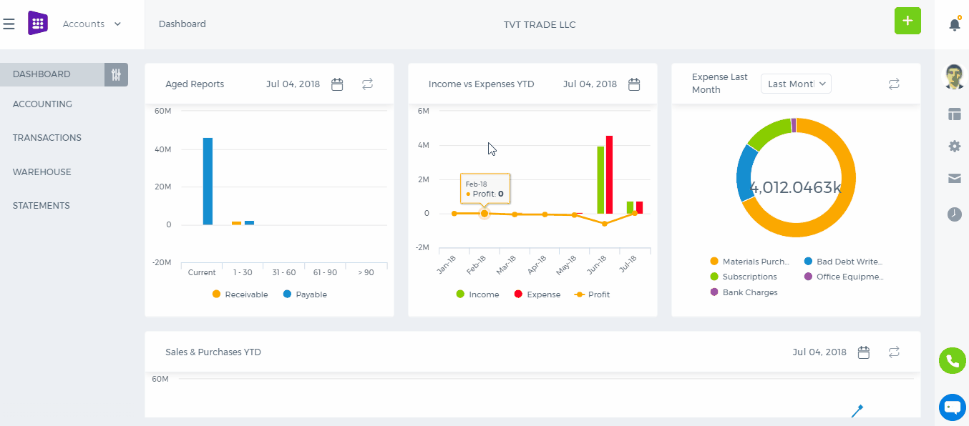The height and width of the screenshot is (426, 969).
Task: Open the Warehouse menu section
Action: pos(42,172)
